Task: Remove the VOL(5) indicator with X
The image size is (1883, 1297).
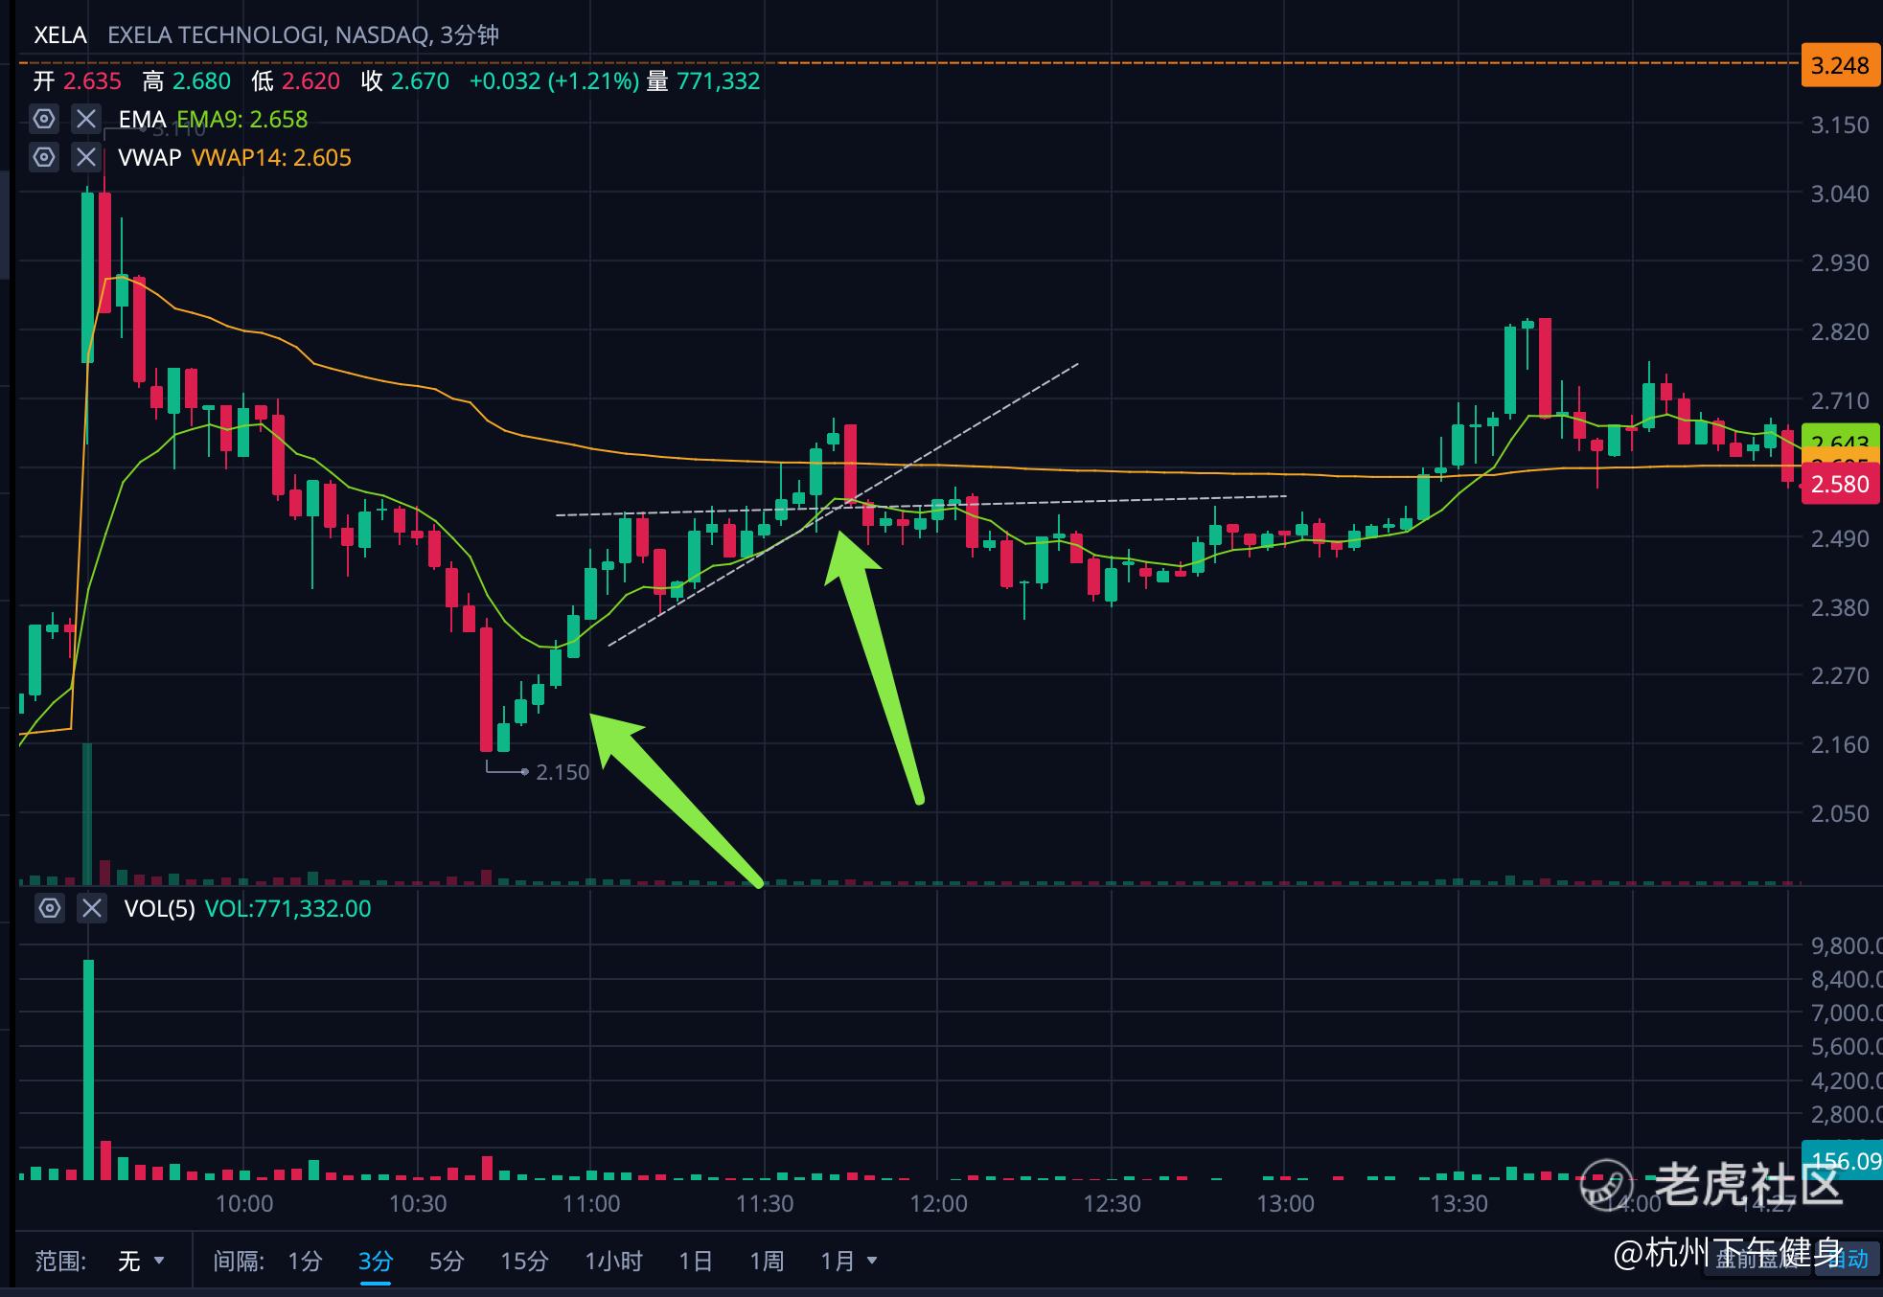Action: point(92,908)
